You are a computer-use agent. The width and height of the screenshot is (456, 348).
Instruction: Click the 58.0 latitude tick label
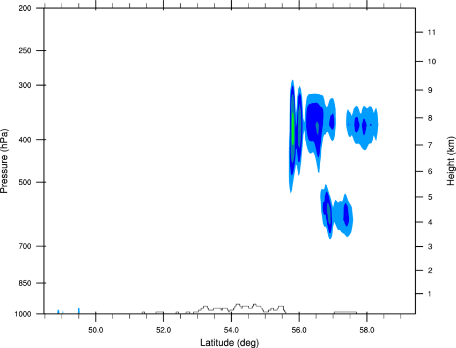point(367,330)
